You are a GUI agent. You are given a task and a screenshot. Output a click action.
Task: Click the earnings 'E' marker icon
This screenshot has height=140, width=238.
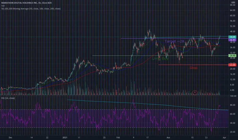point(195,92)
